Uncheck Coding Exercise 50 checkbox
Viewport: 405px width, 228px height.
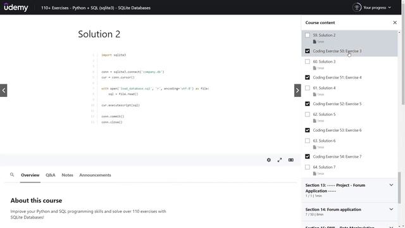pos(308,51)
